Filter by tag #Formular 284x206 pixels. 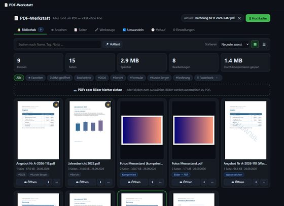coord(136,78)
